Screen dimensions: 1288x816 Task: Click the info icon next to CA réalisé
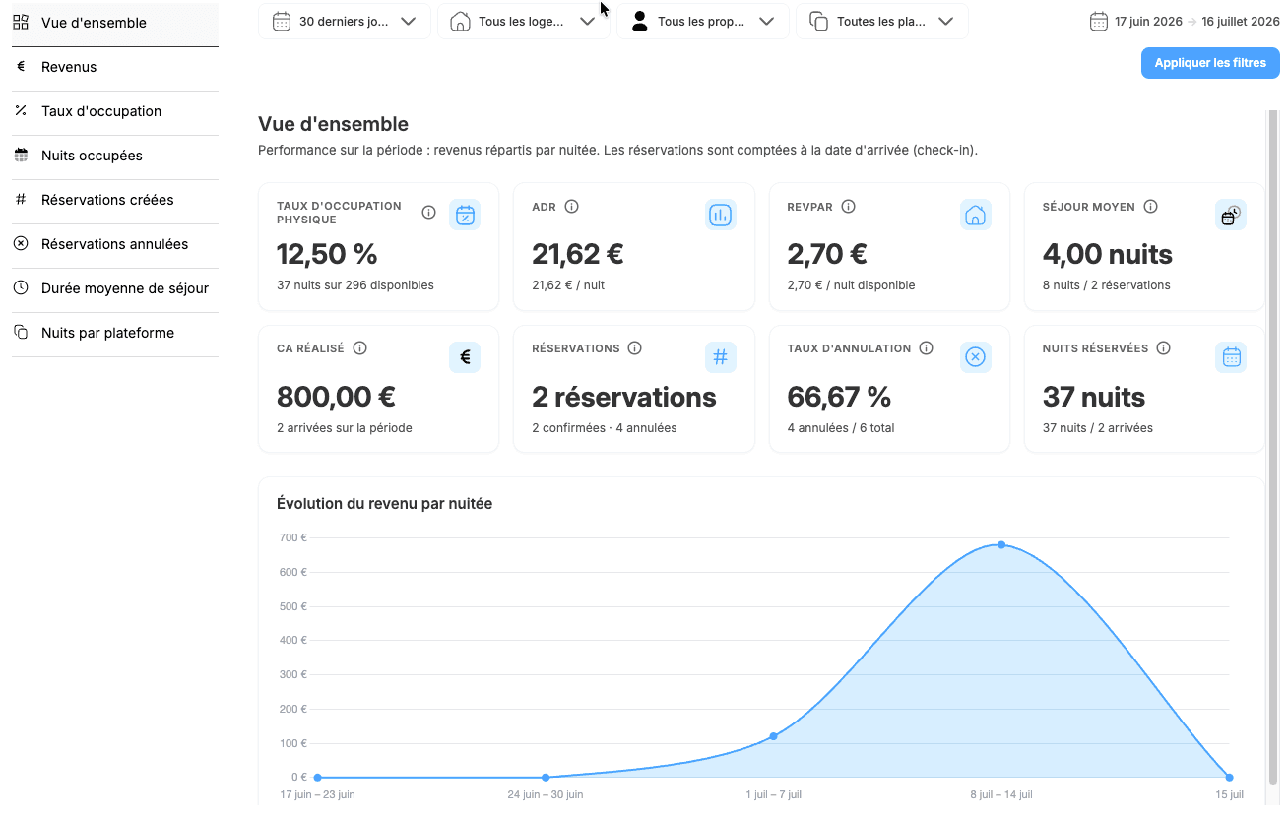pyautogui.click(x=359, y=348)
